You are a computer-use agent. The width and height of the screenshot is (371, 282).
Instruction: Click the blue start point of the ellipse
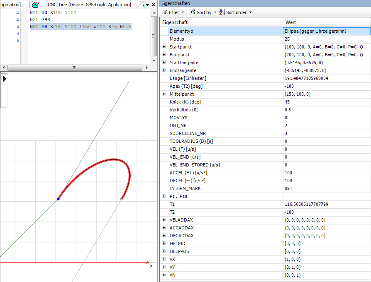[x=58, y=199]
